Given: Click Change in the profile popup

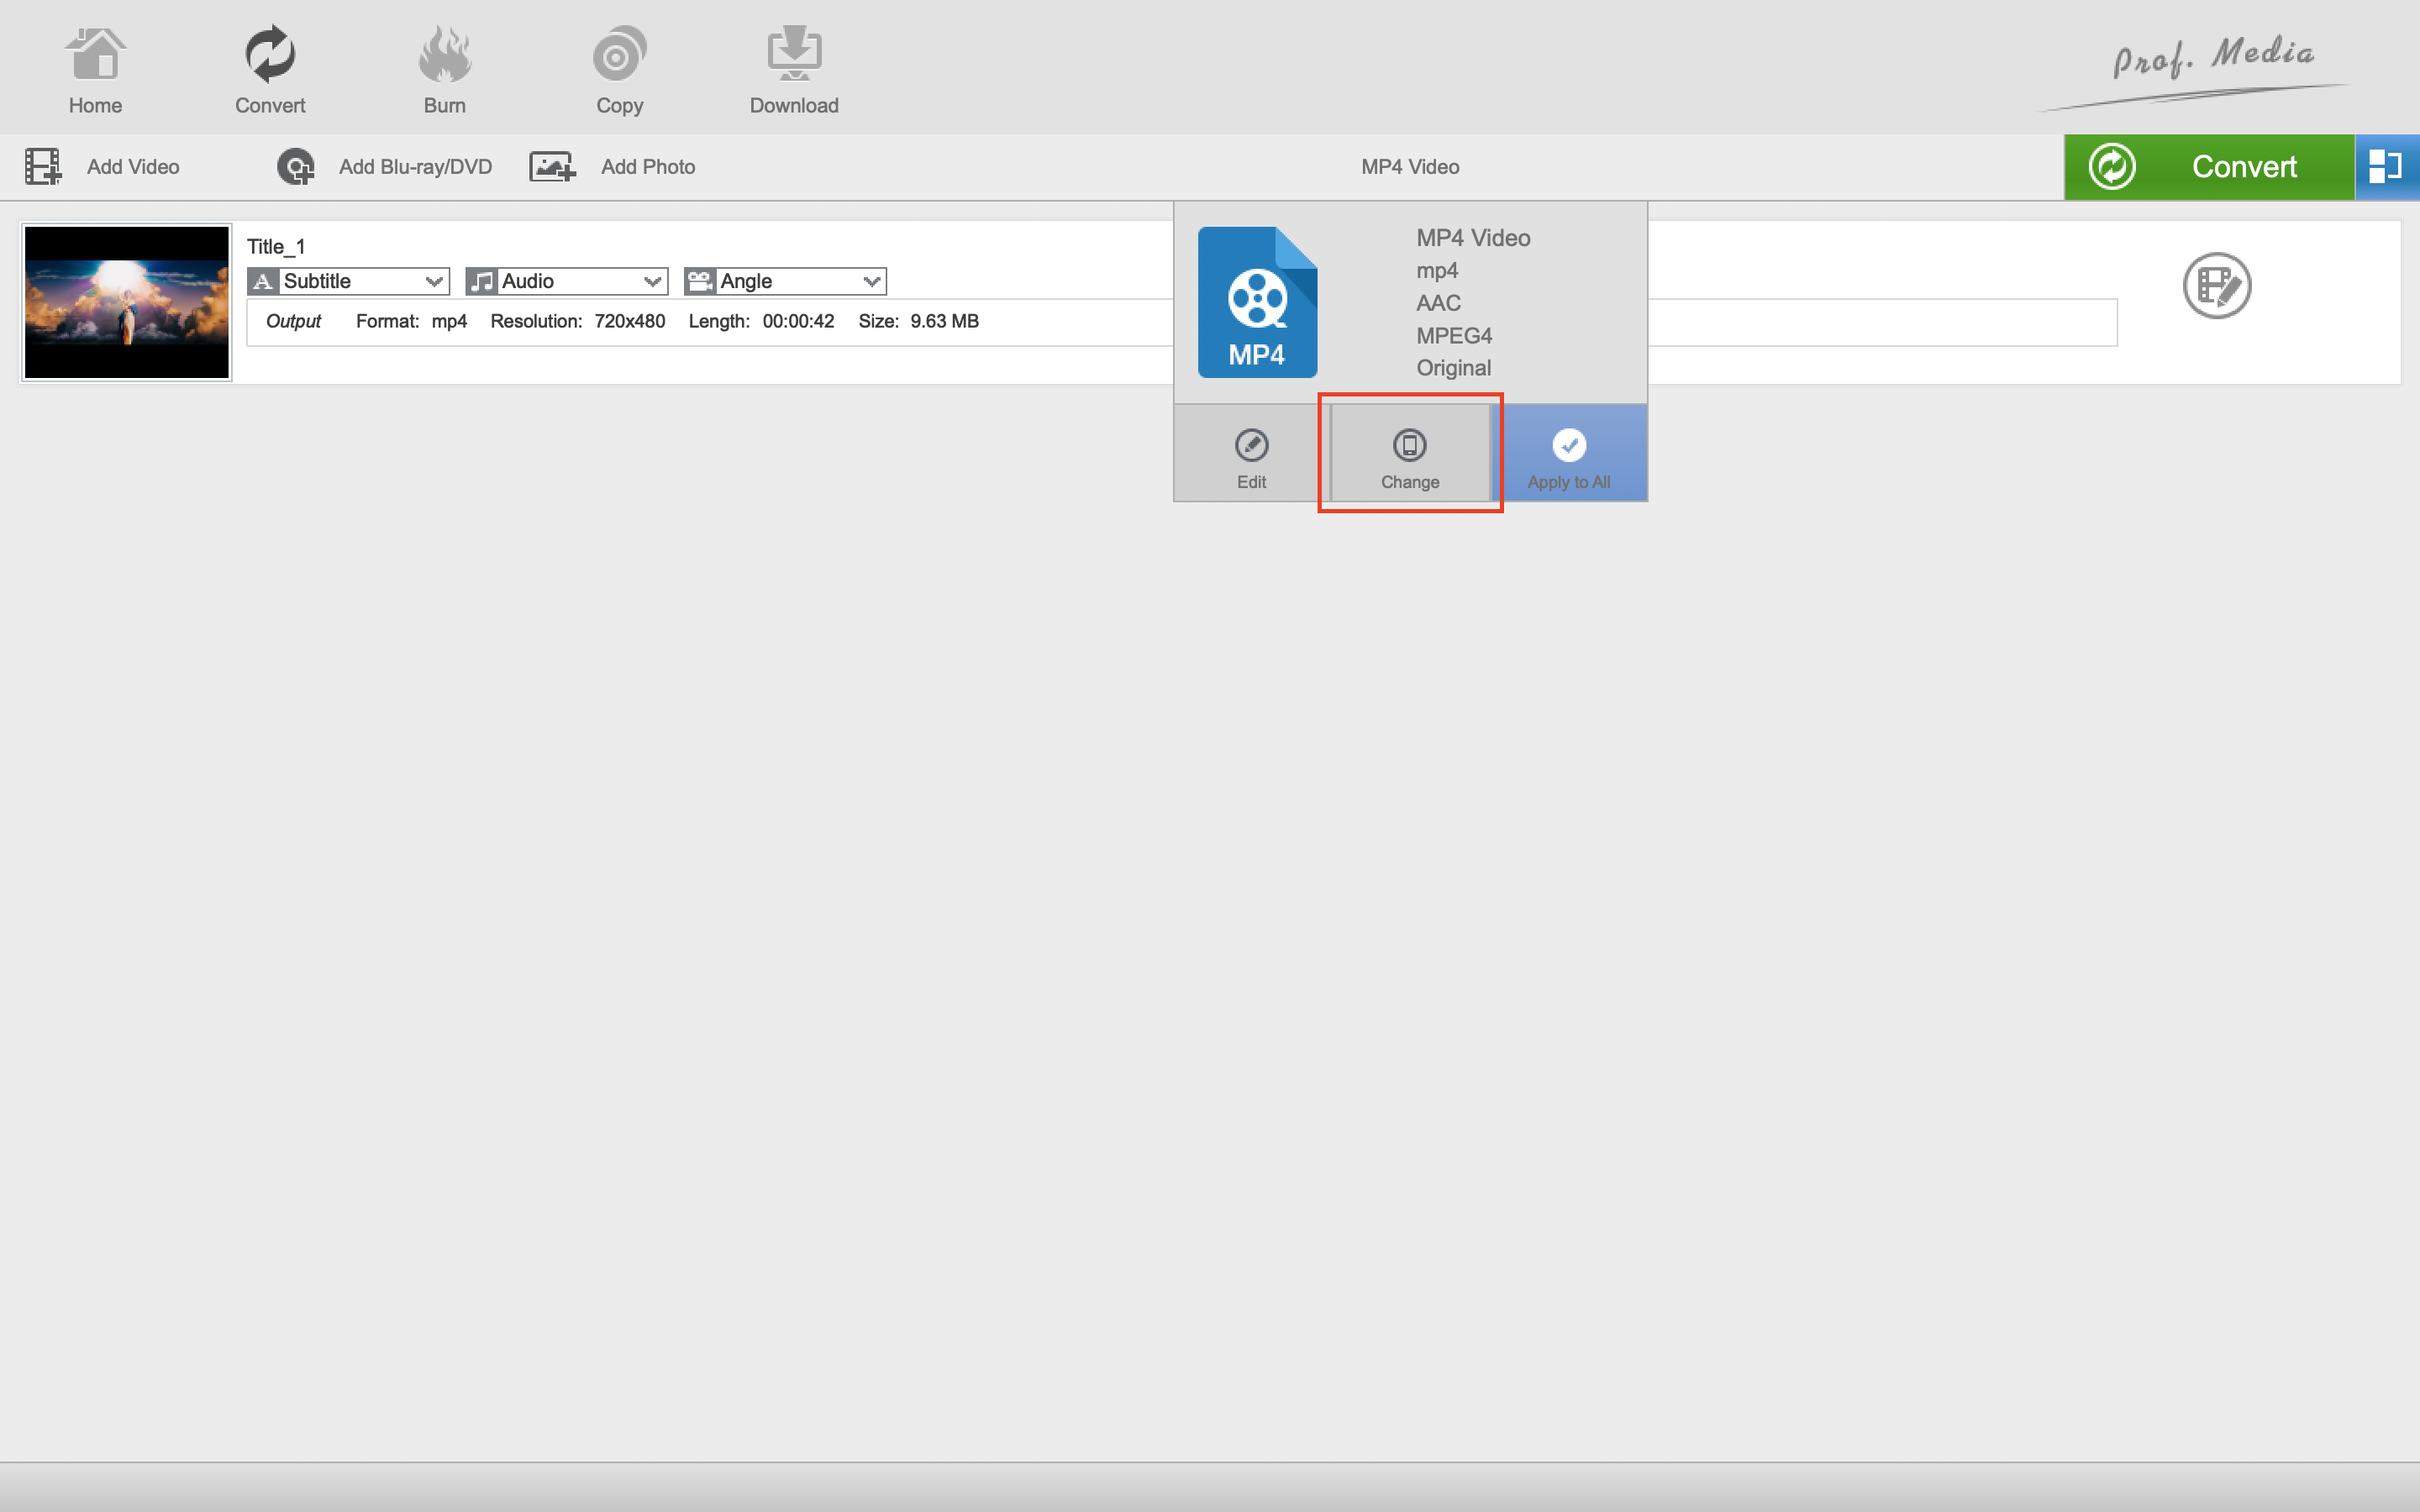Looking at the screenshot, I should tap(1410, 456).
